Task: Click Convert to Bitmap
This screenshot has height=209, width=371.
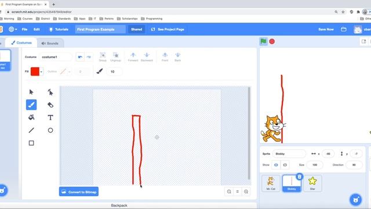Action: (79, 192)
